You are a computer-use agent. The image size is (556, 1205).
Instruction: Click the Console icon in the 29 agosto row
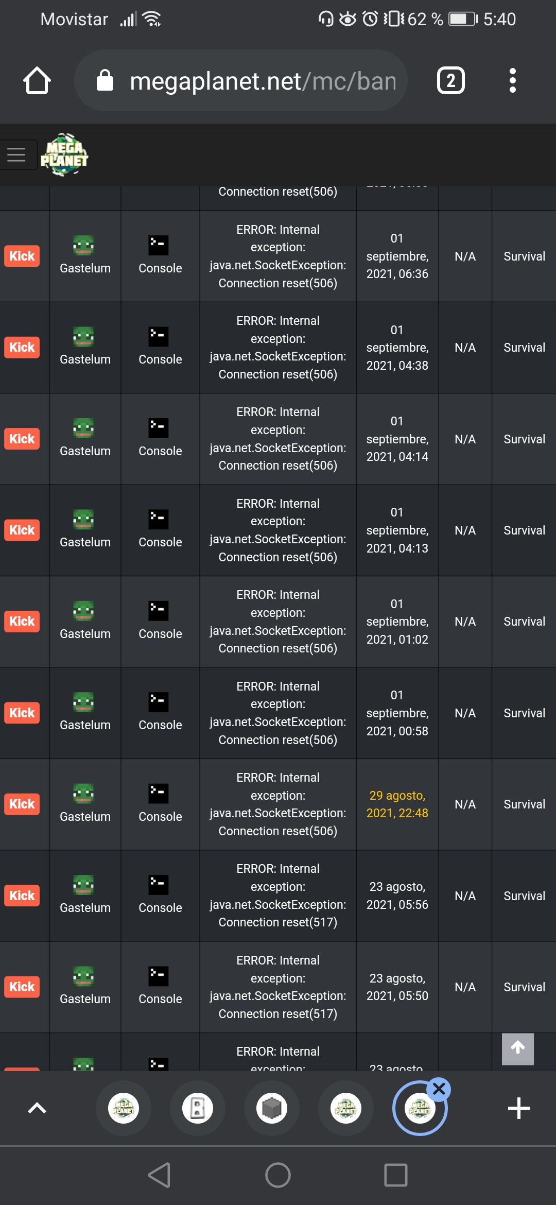tap(159, 794)
